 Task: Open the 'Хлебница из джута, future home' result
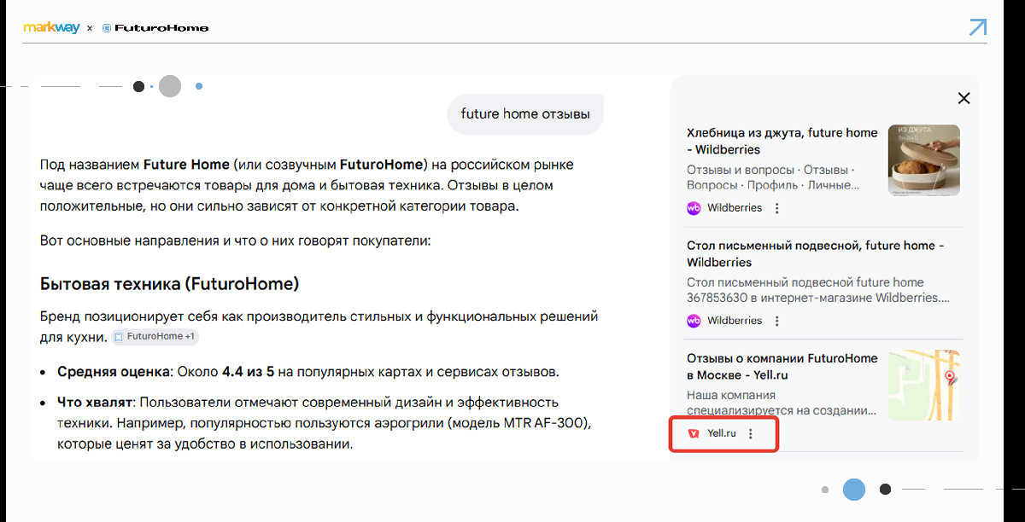[782, 141]
